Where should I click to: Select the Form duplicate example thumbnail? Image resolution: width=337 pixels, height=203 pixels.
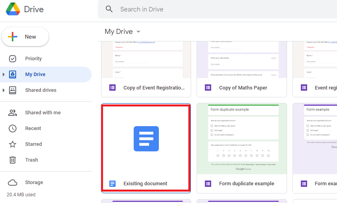pyautogui.click(x=242, y=139)
